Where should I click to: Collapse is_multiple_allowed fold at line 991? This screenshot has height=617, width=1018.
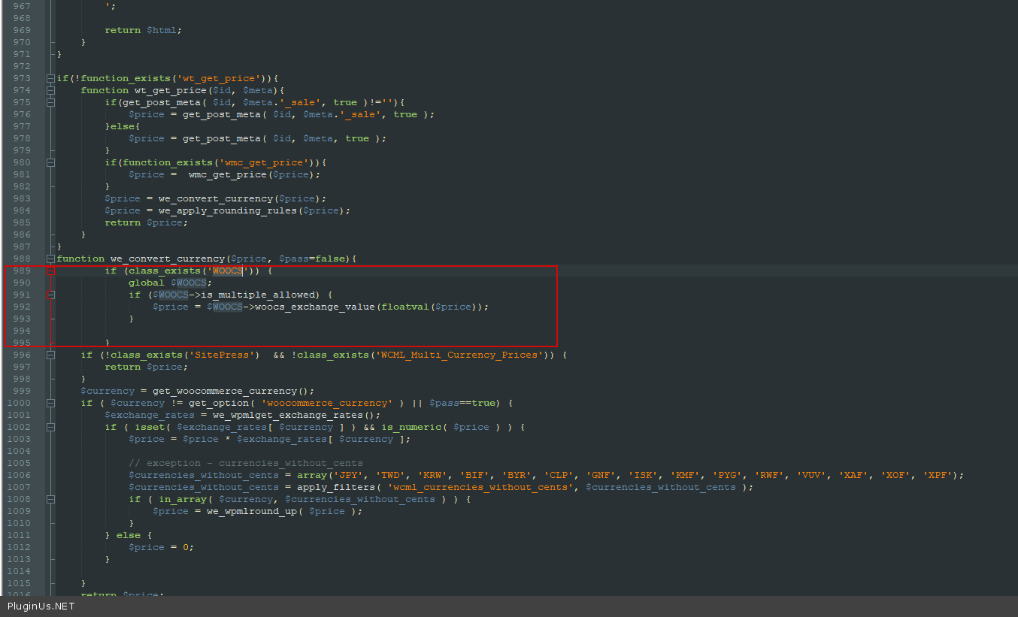(x=50, y=295)
